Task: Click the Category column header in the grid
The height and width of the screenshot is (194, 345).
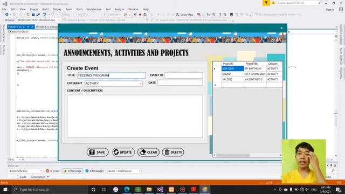Action: click(274, 64)
